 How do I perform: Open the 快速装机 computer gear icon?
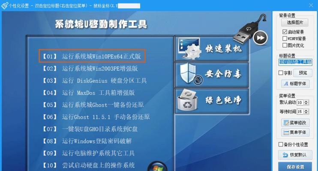pos(189,49)
